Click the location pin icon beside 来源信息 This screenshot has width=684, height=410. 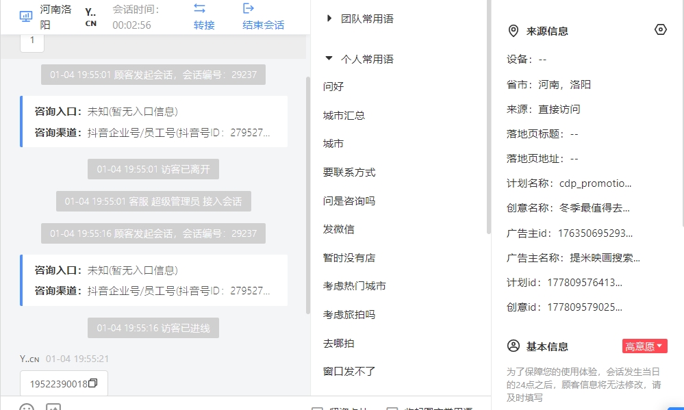click(x=514, y=31)
